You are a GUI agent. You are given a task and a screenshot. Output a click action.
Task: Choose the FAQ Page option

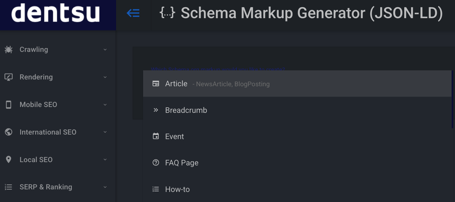(x=181, y=162)
